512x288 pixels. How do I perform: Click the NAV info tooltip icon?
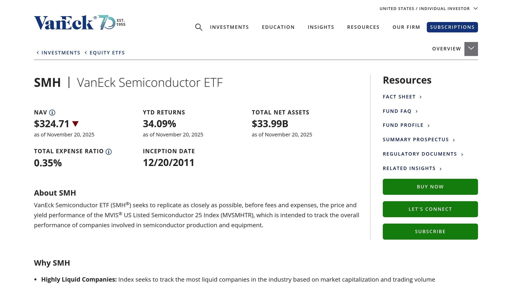pos(52,112)
